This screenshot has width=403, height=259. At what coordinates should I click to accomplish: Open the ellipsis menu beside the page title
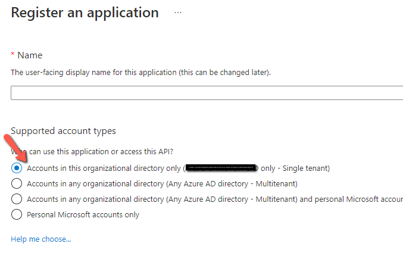(178, 13)
